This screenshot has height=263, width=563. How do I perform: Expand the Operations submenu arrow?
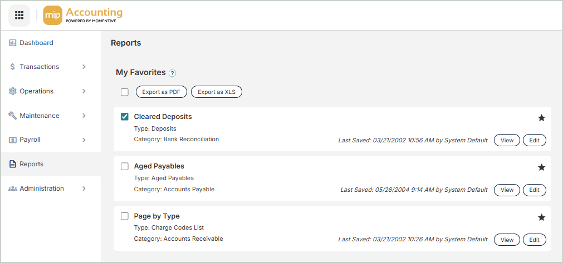coord(84,91)
